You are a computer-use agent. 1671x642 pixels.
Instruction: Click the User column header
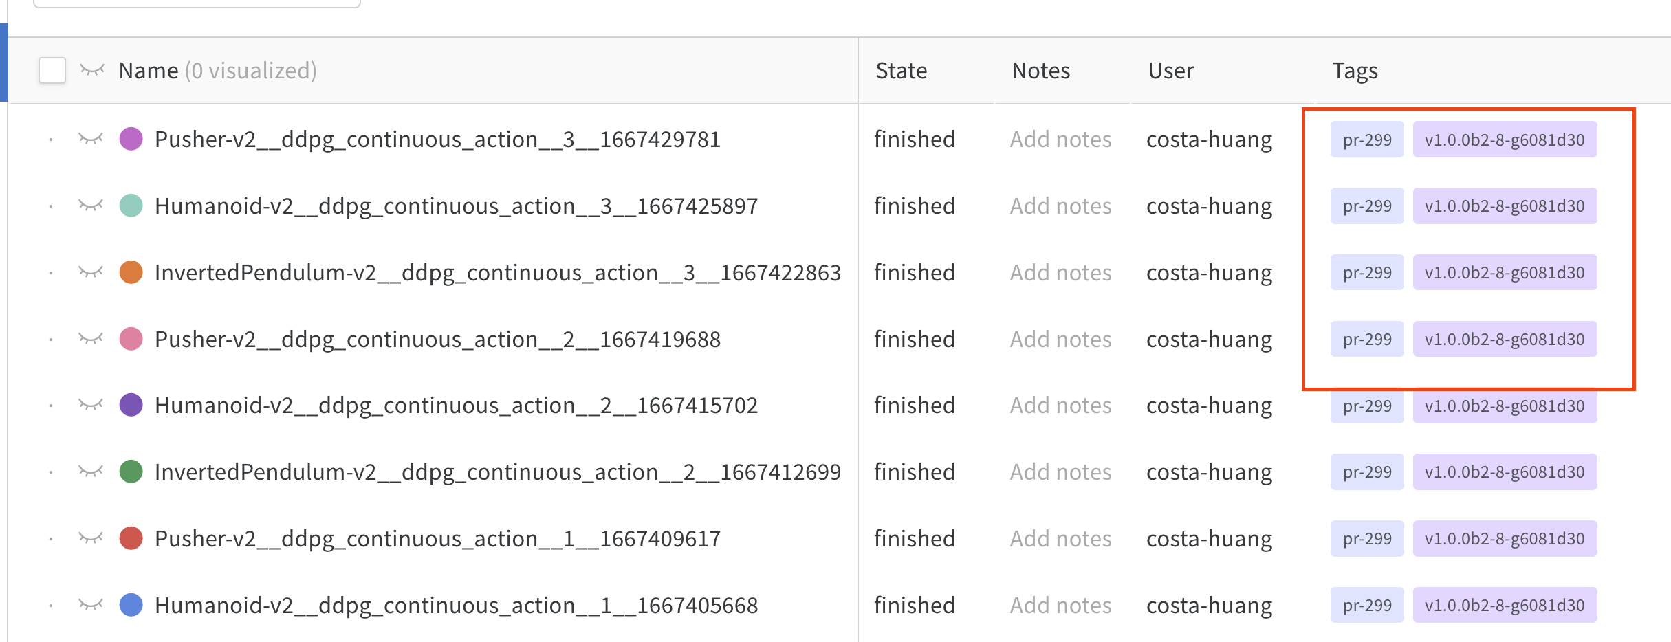pyautogui.click(x=1170, y=71)
